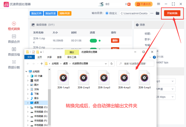
Task: Click the Explorer forward navigation arrow
Action: (x=33, y=64)
